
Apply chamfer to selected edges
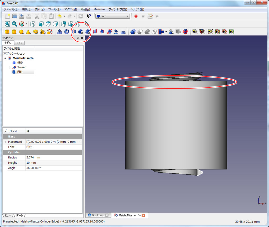coord(88,32)
